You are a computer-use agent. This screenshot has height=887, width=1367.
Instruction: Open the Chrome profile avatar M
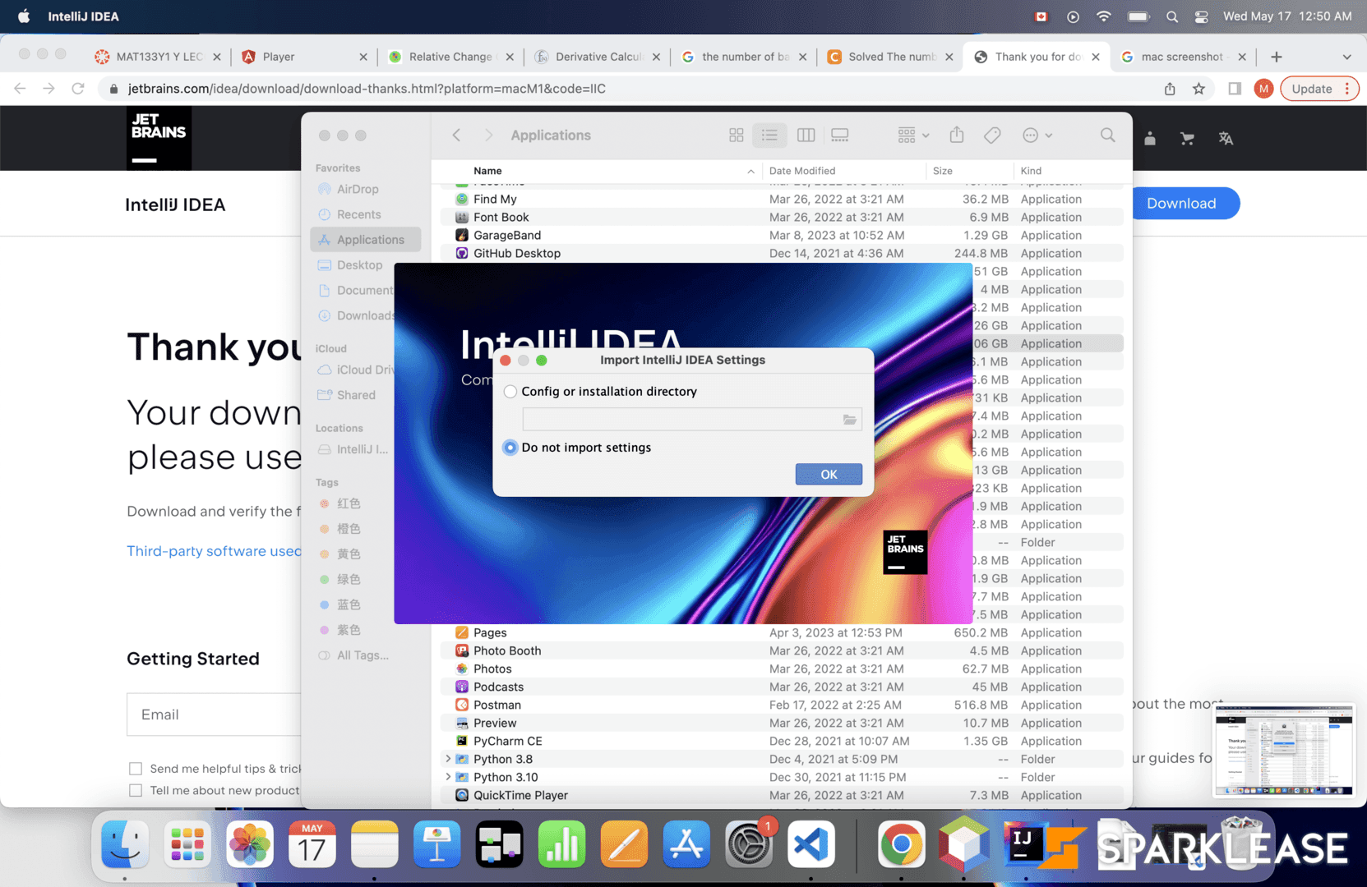point(1264,89)
